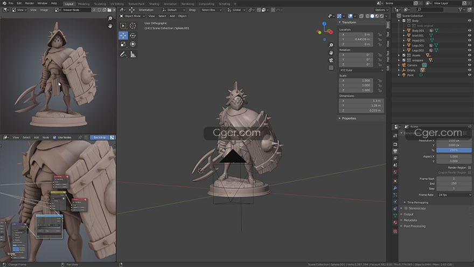This screenshot has height=267, width=474.
Task: Open the Modifiers wrench properties tab
Action: 395,188
